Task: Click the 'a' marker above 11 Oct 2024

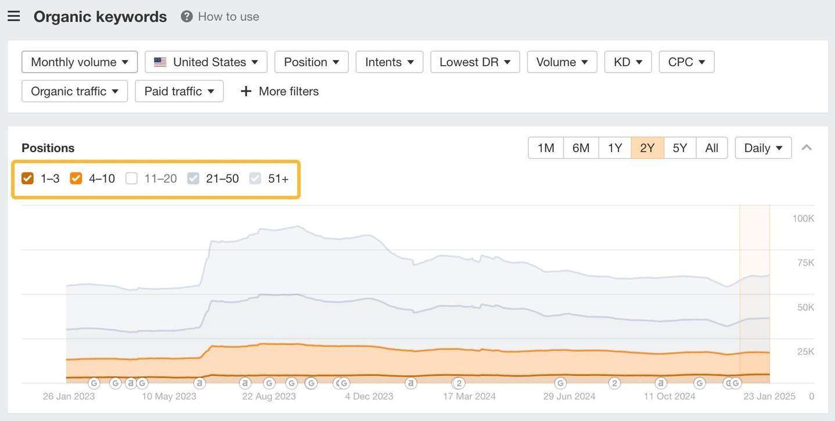Action: point(661,383)
